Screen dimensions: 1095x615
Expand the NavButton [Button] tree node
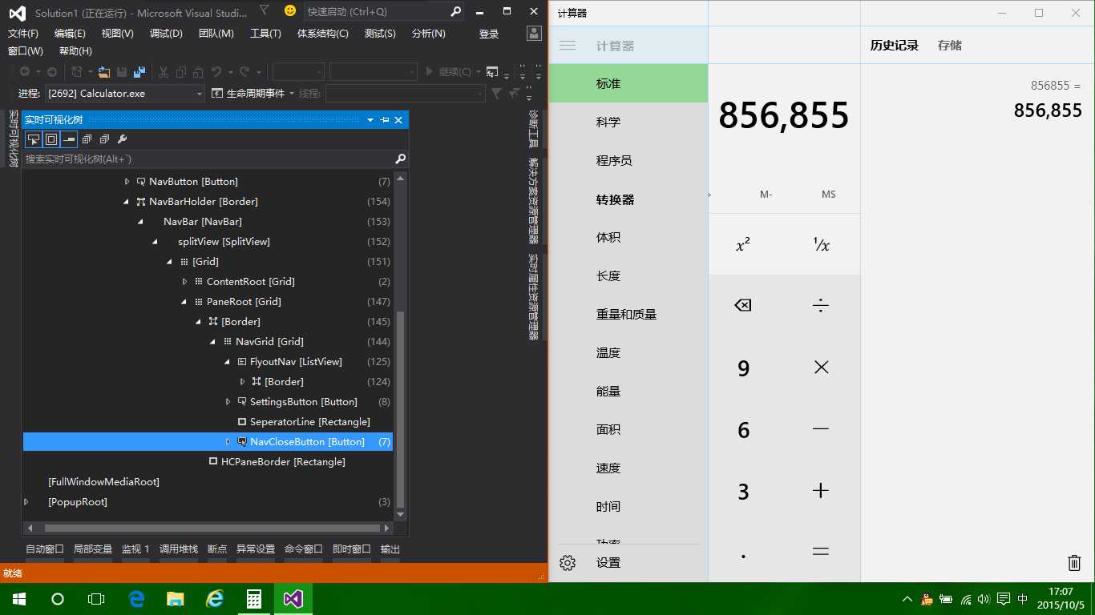127,182
